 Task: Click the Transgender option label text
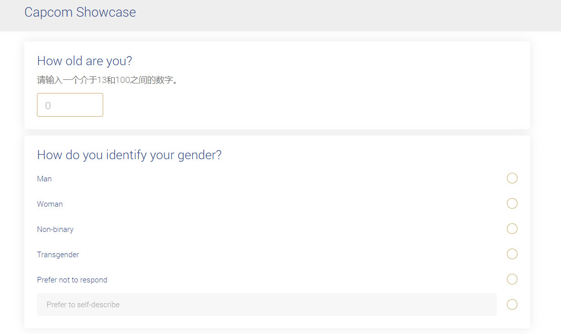pos(58,255)
